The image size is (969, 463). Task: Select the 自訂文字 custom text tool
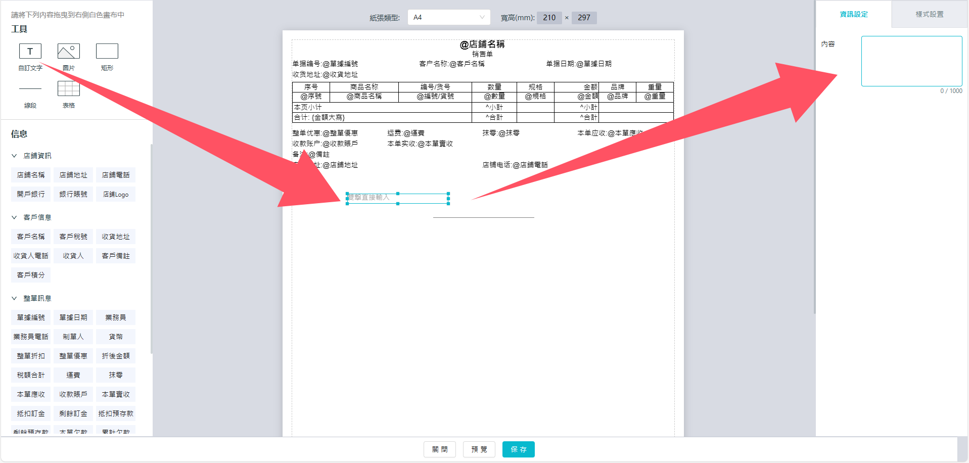(x=30, y=51)
